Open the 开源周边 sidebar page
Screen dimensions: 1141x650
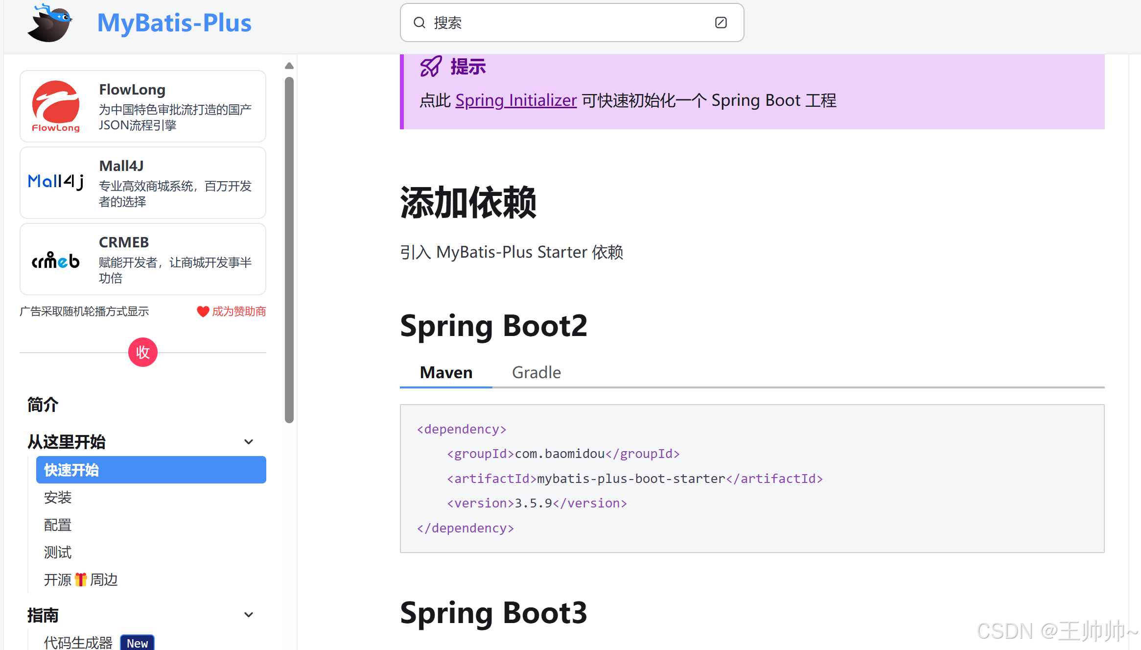(81, 580)
